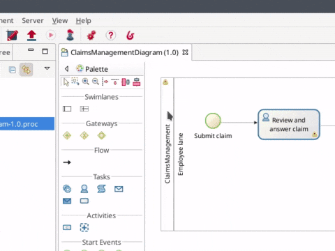Open explorer panel view menu dropdown
The width and height of the screenshot is (335, 251).
click(47, 68)
